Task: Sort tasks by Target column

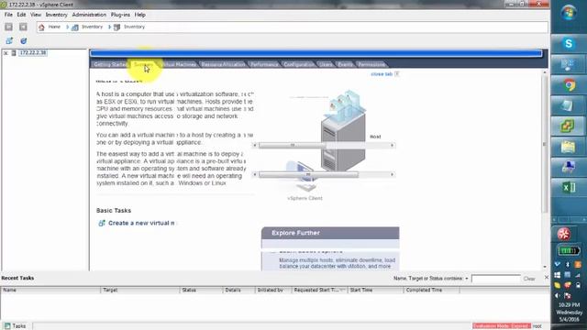Action: (140, 290)
